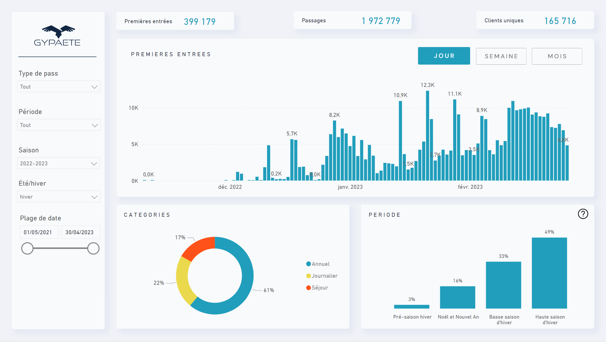The image size is (606, 342).
Task: Click the start date field 01/05/2021
Action: coord(39,232)
